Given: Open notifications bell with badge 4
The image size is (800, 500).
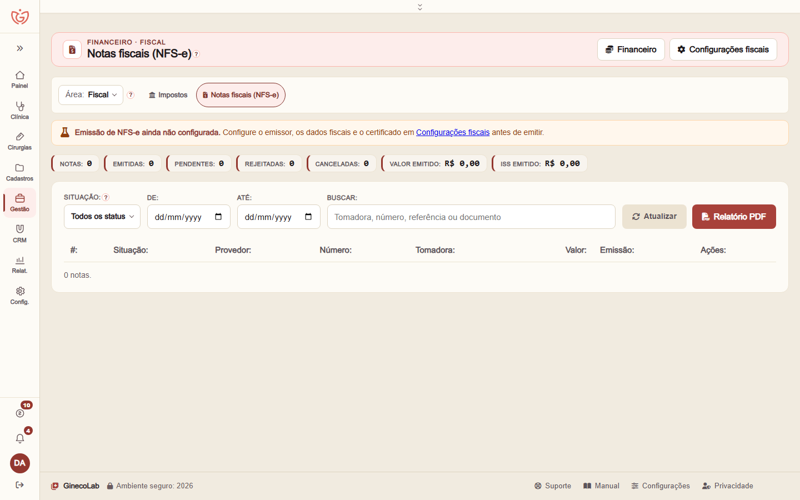Looking at the screenshot, I should coord(20,438).
